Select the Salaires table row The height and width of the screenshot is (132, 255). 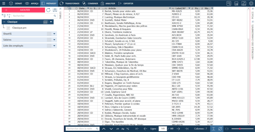(29, 40)
